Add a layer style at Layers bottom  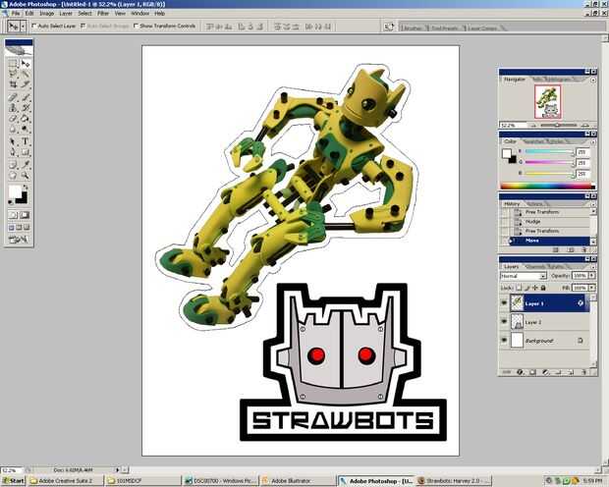coord(520,372)
